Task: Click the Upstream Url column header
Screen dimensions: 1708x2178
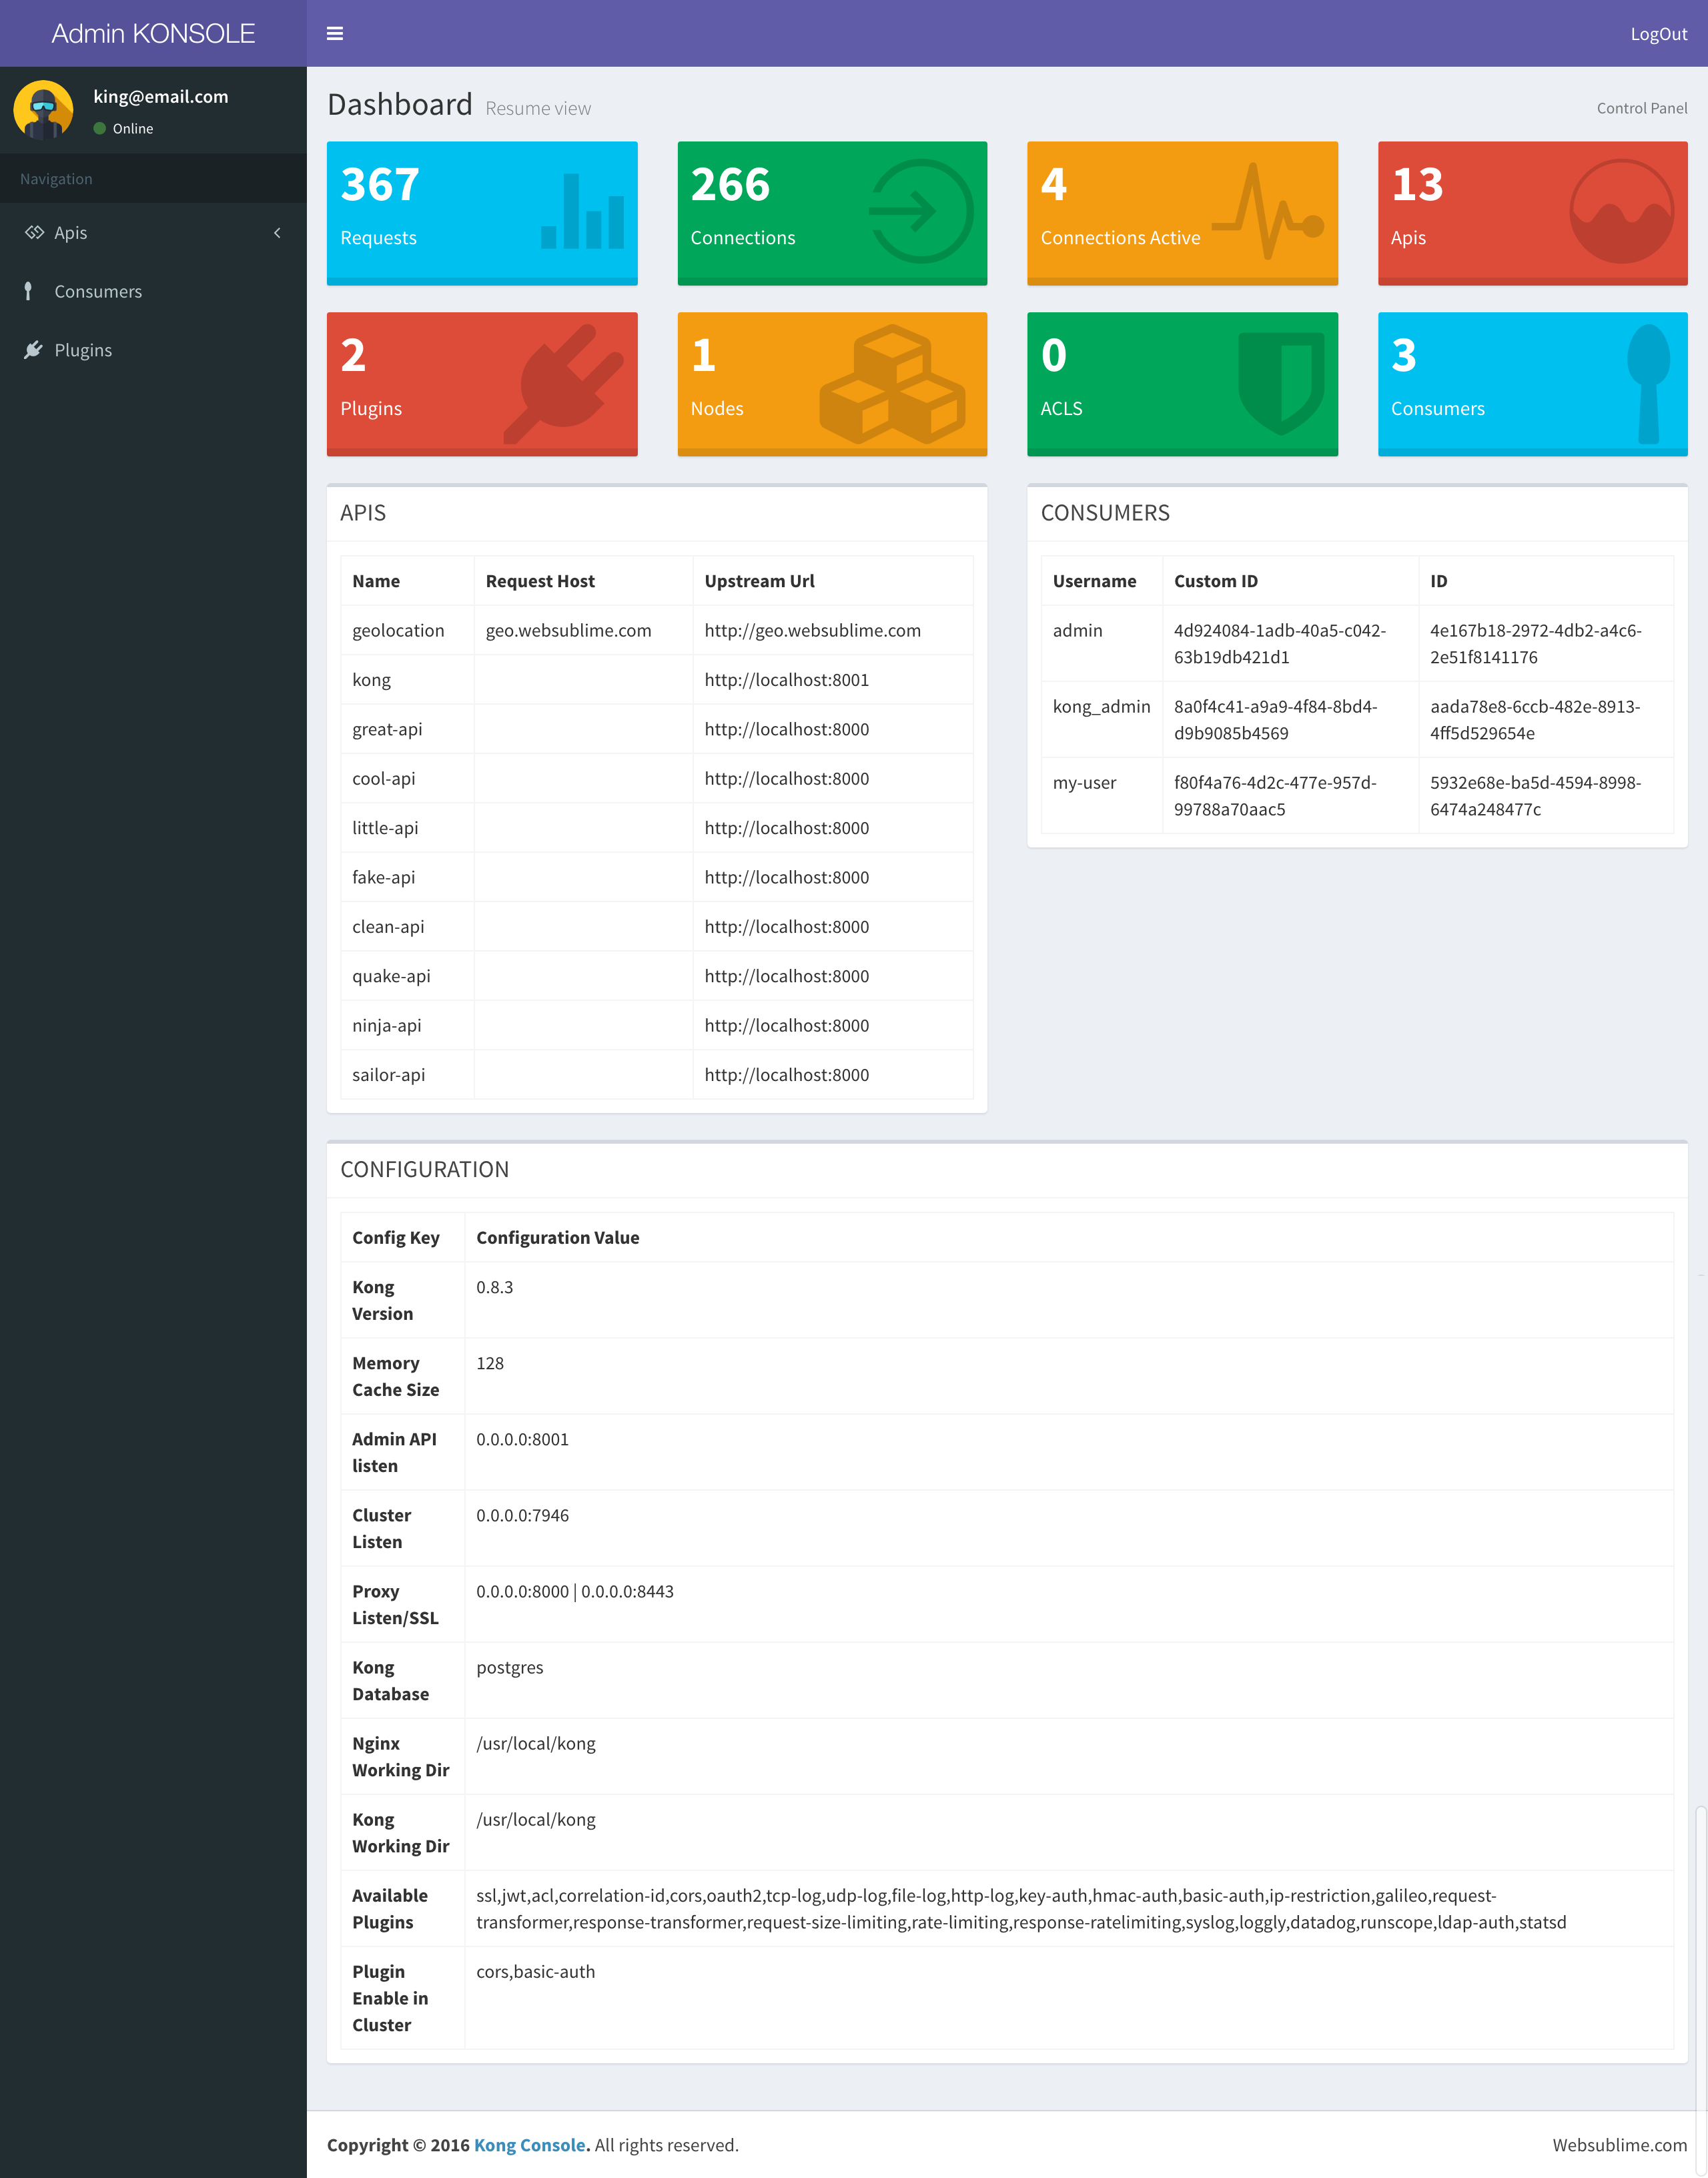Action: (x=759, y=581)
